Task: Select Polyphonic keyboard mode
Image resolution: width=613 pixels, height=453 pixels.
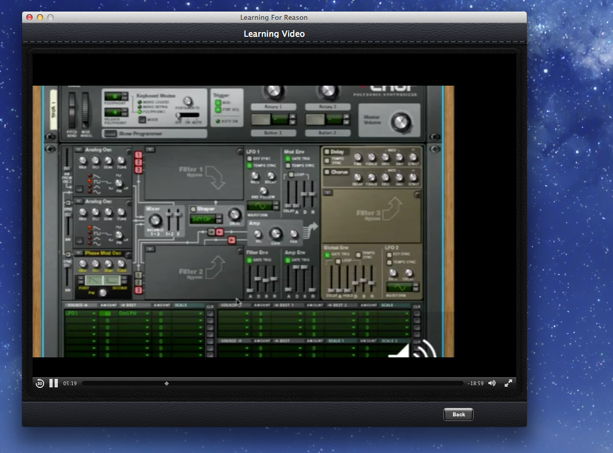Action: coord(139,111)
